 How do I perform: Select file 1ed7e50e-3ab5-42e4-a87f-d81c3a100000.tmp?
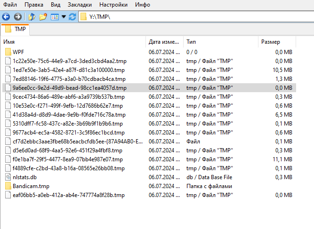click(x=69, y=70)
